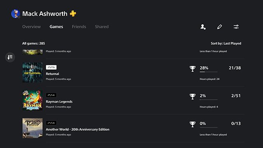Image resolution: width=263 pixels, height=148 pixels.
Task: Click the Another World trophy icon
Action: pos(193,124)
